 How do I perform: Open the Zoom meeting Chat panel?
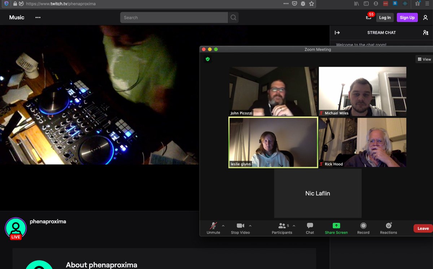pos(310,227)
